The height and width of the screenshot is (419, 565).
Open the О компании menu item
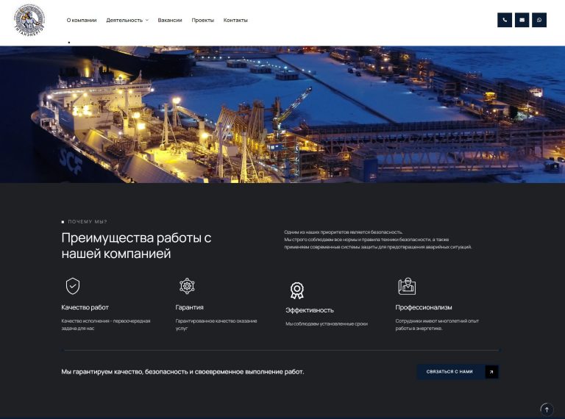(81, 20)
